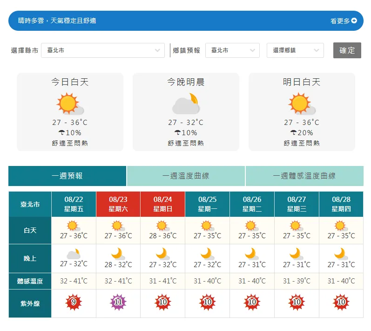Switch to the 一週溫度曲線 tab
This screenshot has height=331, width=371.
click(186, 176)
